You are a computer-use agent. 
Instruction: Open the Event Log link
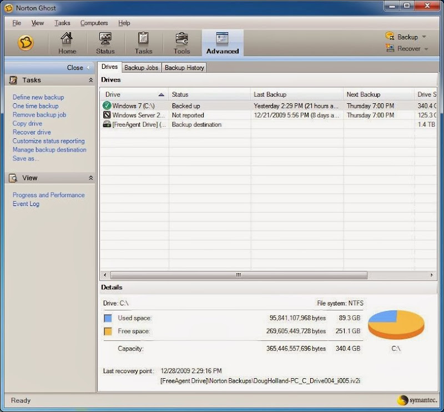tap(26, 204)
